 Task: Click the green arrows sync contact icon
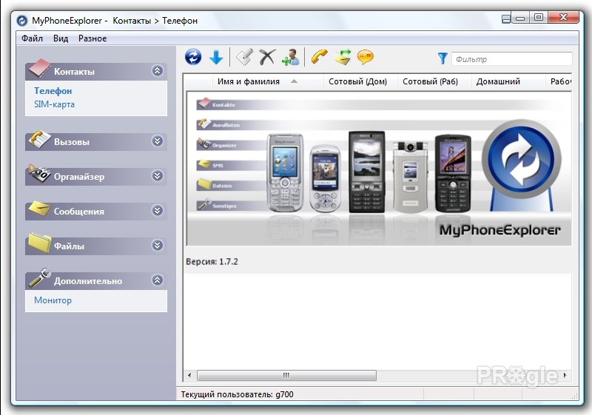click(343, 58)
